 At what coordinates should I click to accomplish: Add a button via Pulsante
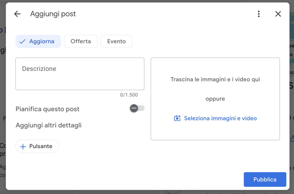(37, 146)
